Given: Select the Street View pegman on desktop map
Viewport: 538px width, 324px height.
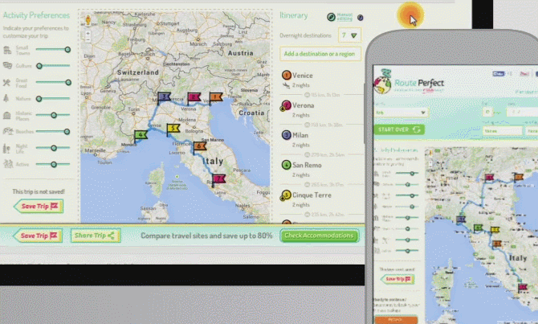Looking at the screenshot, I should pyautogui.click(x=88, y=20).
